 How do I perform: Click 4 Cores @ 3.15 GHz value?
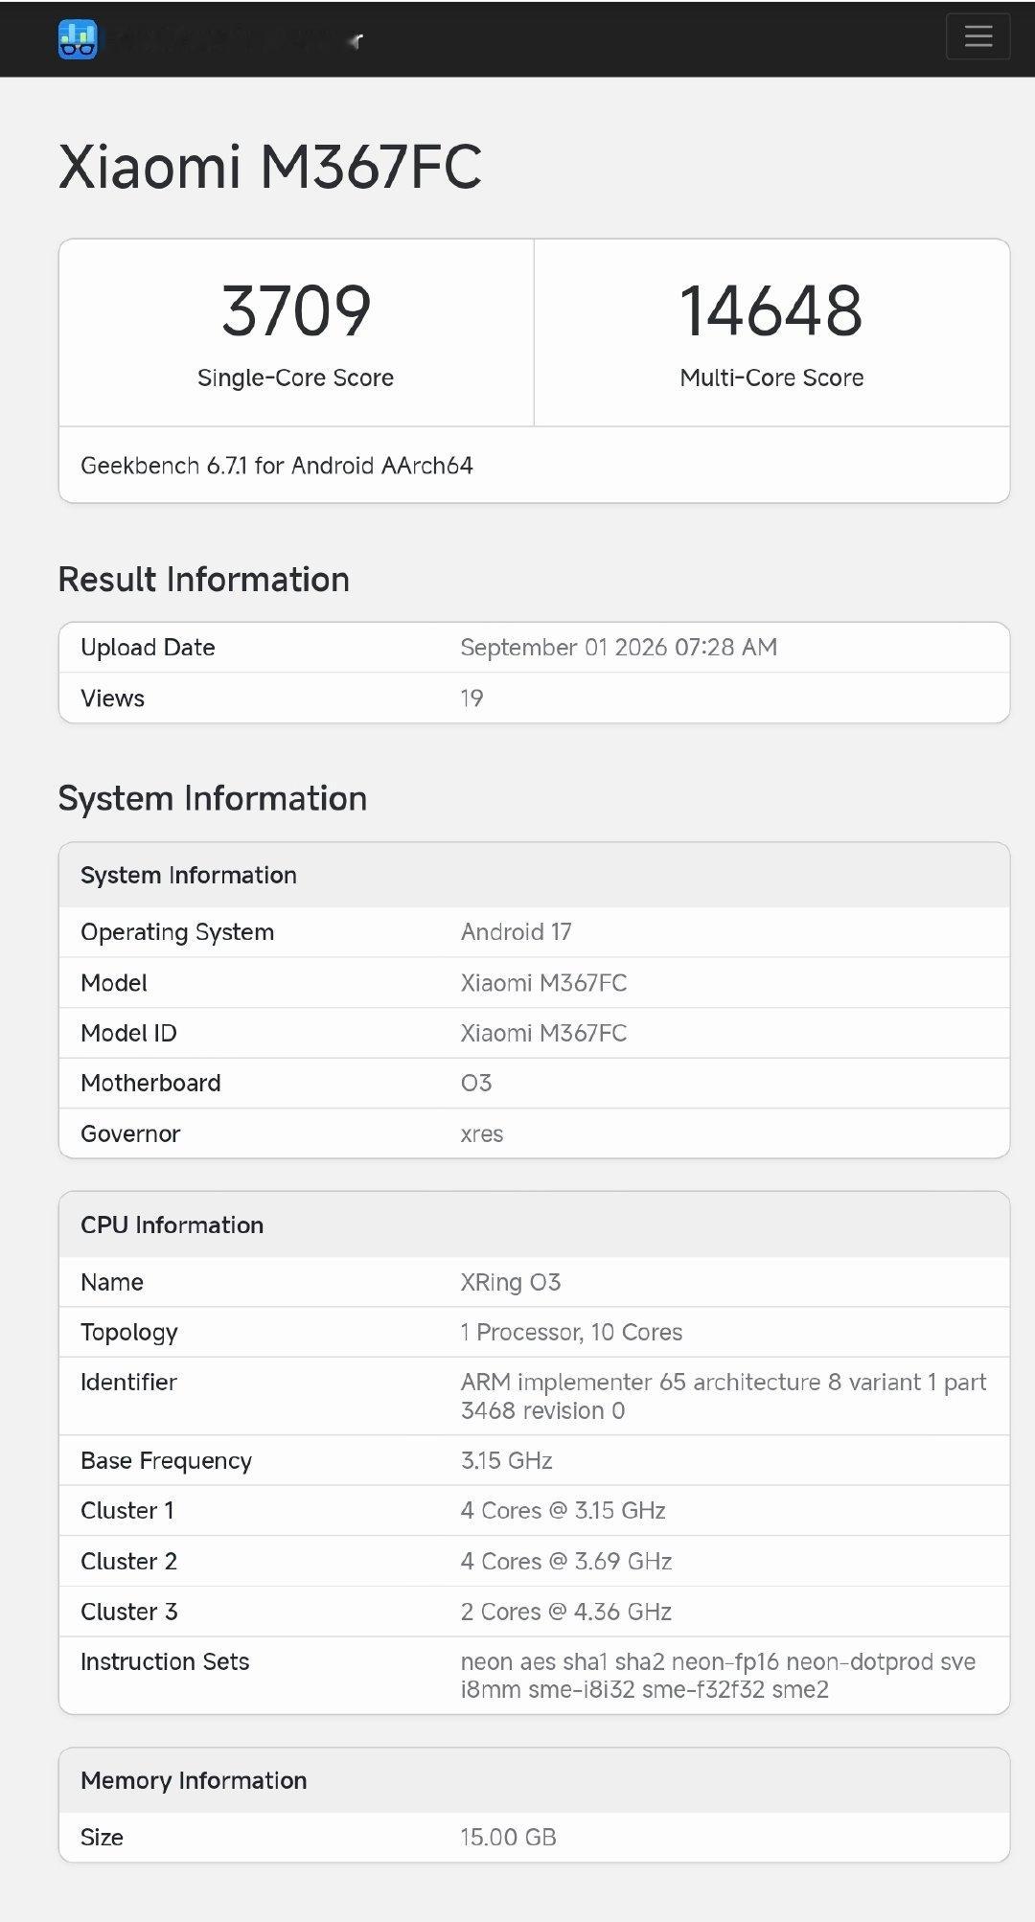coord(563,1511)
